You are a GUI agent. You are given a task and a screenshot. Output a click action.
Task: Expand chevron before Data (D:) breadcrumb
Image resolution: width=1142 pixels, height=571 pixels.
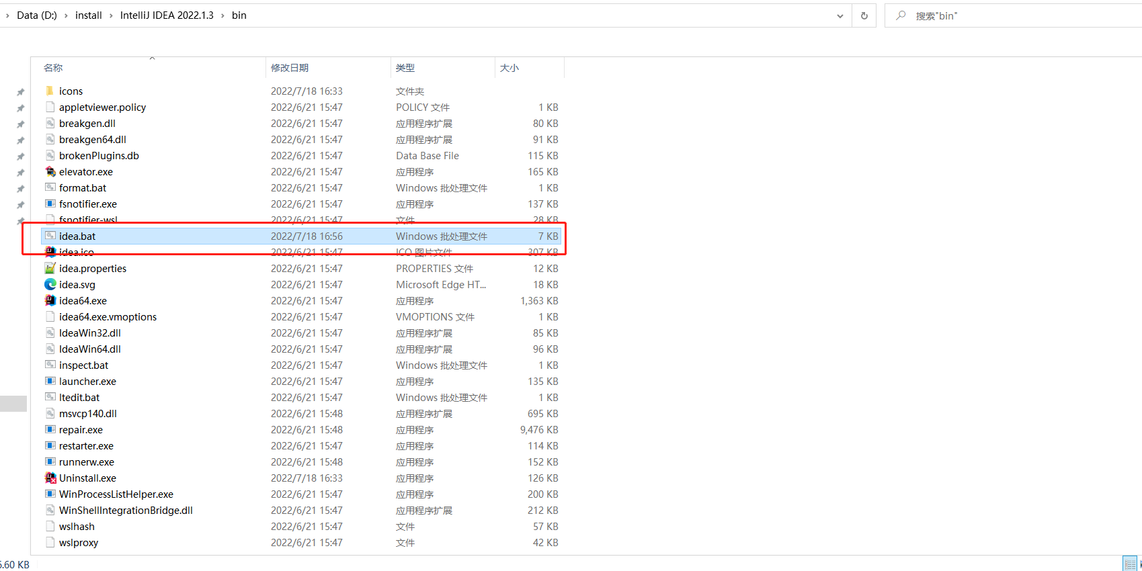(7, 15)
